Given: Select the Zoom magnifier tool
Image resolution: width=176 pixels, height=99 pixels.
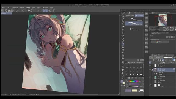Looking at the screenshot, I should [123, 16].
